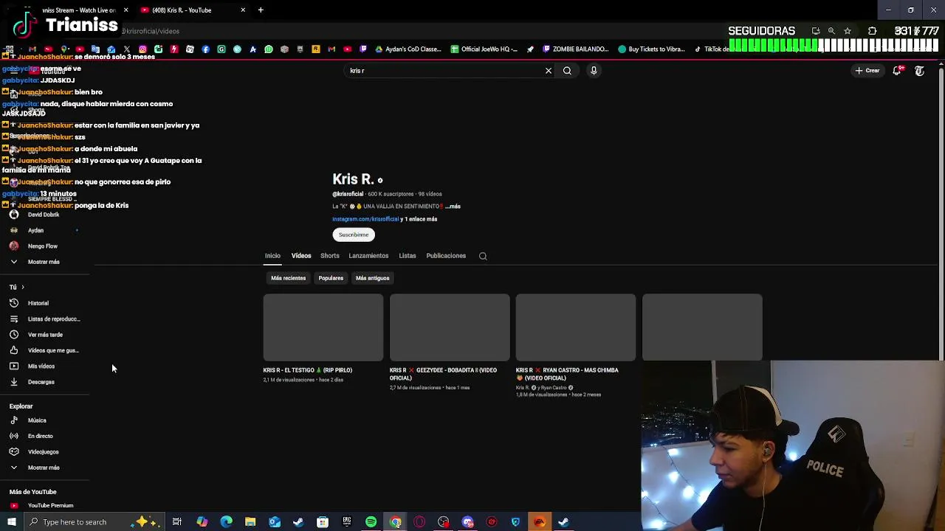Start voice search with the microphone icon

[594, 71]
